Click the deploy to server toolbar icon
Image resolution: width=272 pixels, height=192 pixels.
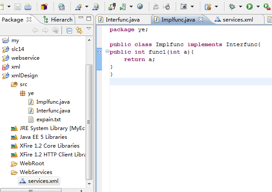(x=112, y=7)
